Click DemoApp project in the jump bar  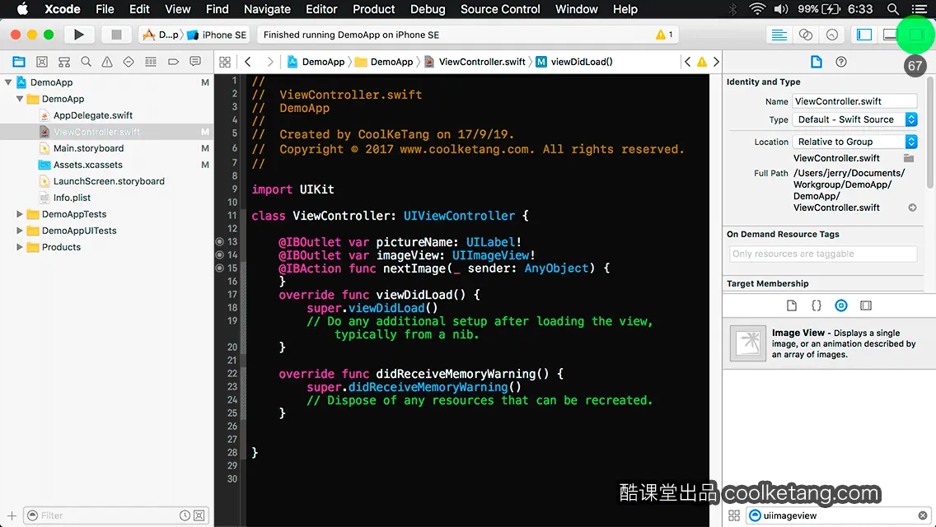(x=316, y=62)
